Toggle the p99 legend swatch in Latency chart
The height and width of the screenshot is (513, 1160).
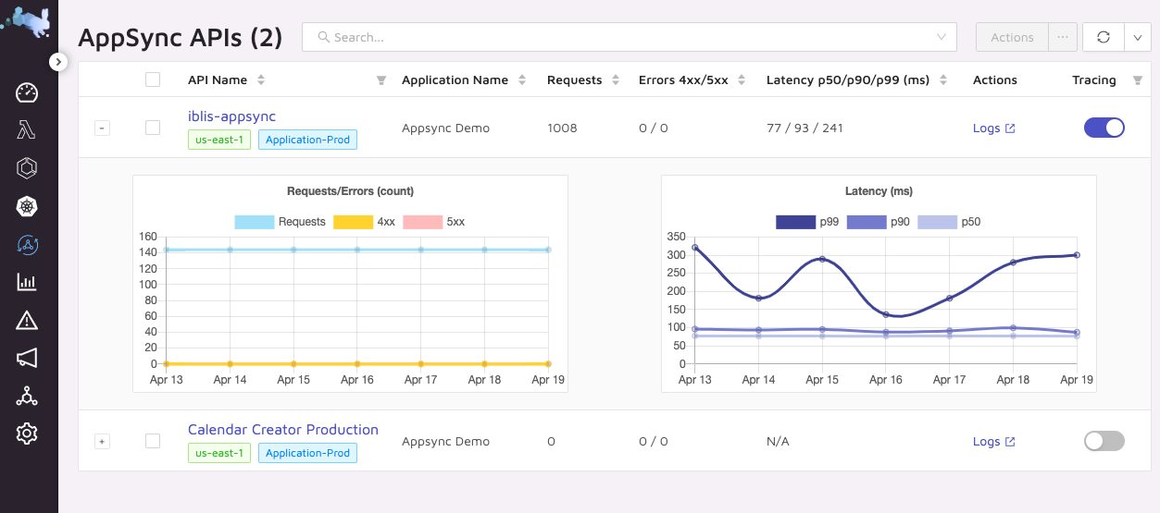click(794, 222)
